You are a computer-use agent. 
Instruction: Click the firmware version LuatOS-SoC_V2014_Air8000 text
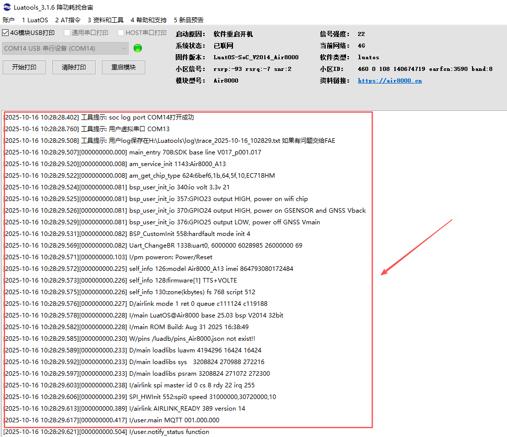(256, 57)
